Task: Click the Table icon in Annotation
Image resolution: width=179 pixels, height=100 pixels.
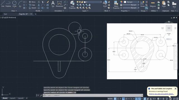Action: 65,8
